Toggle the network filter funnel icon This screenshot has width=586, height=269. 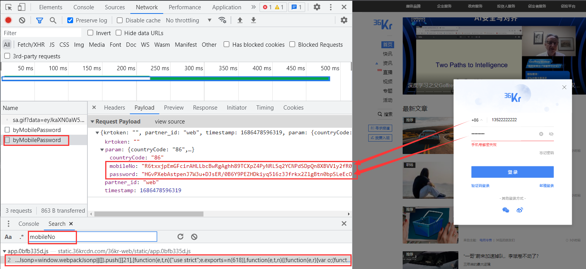(x=39, y=20)
